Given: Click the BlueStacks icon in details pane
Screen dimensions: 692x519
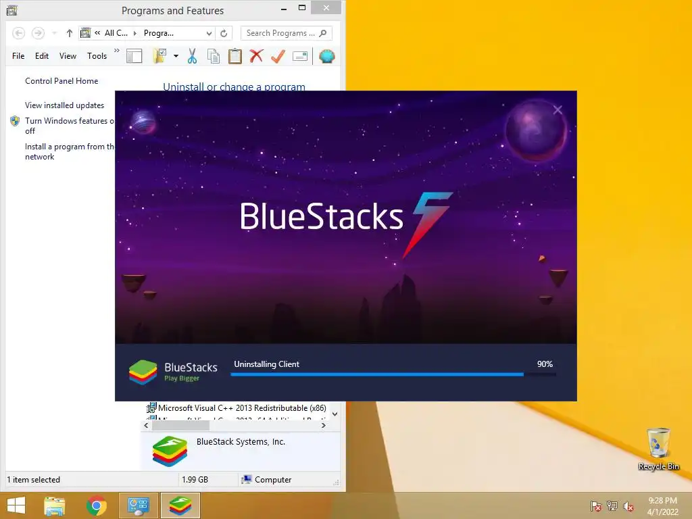Looking at the screenshot, I should tap(170, 451).
